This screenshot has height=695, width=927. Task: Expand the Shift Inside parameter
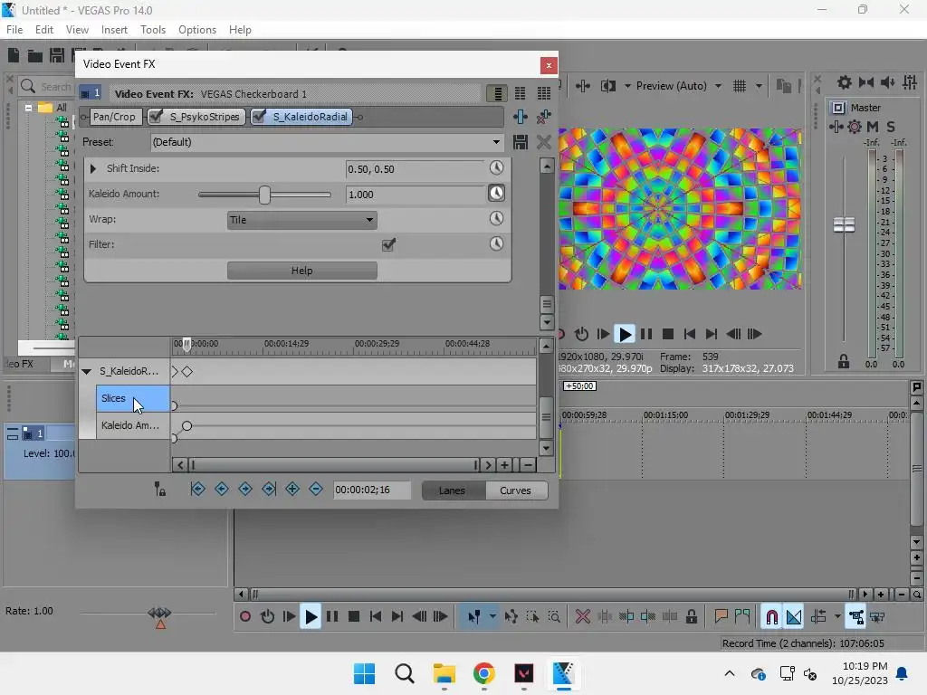click(93, 168)
